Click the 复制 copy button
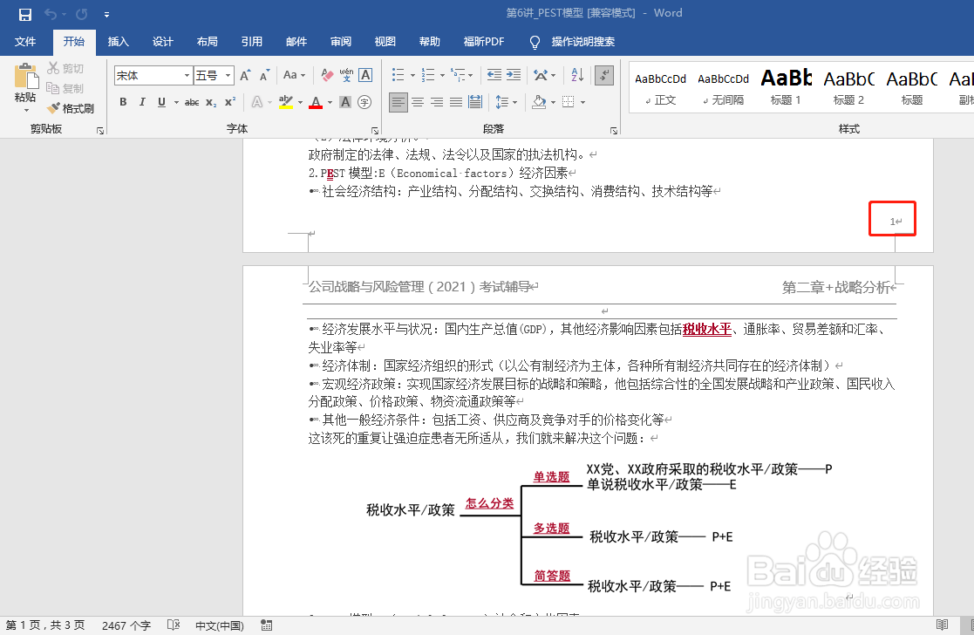Viewport: 974px width, 635px height. [65, 88]
